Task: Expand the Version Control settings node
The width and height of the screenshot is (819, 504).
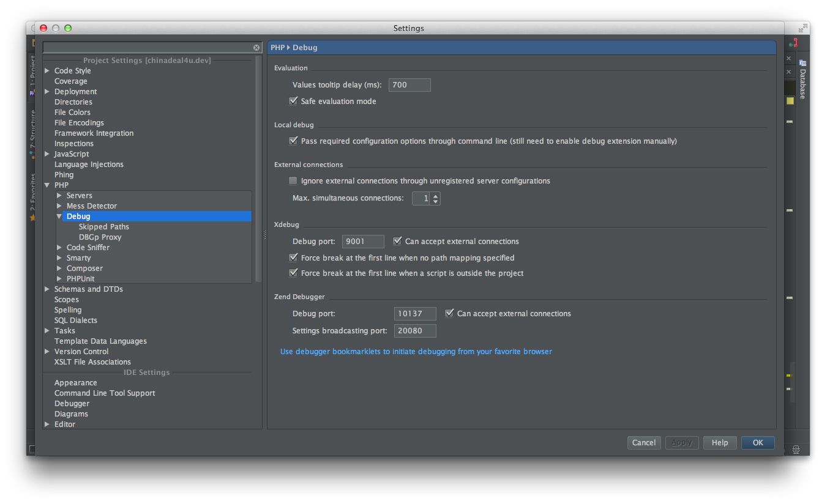Action: (x=47, y=352)
